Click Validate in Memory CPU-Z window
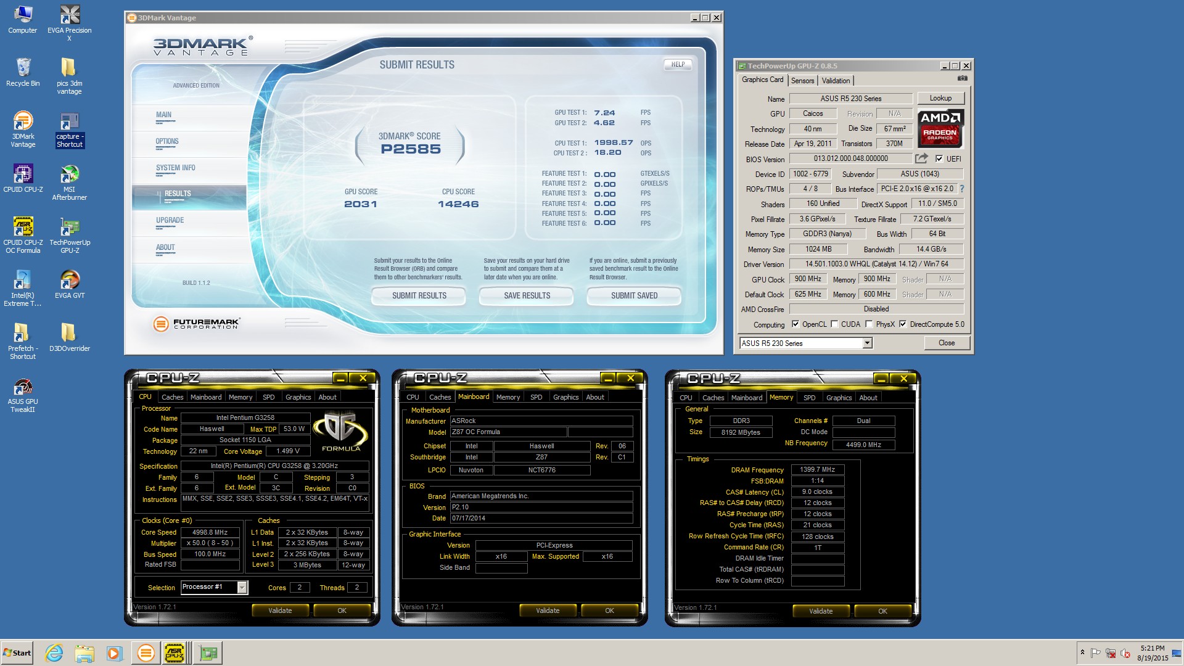1184x666 pixels. pyautogui.click(x=820, y=611)
